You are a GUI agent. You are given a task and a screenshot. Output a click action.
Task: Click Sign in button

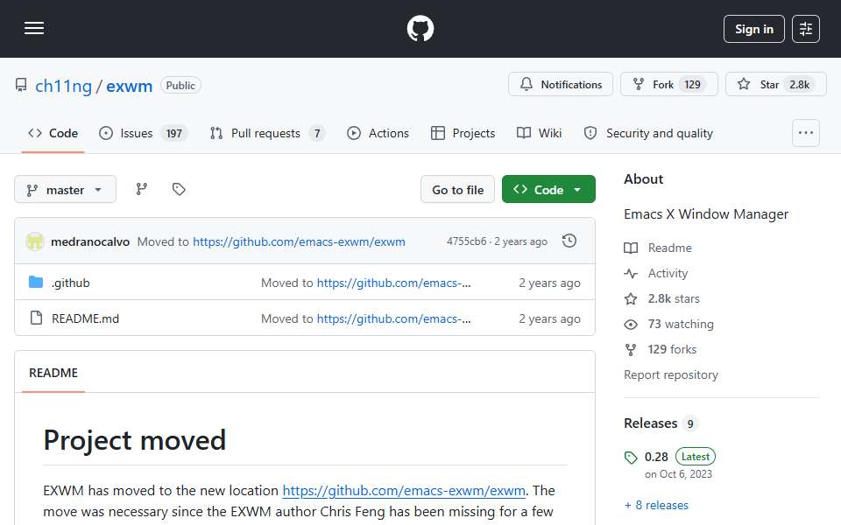click(753, 29)
